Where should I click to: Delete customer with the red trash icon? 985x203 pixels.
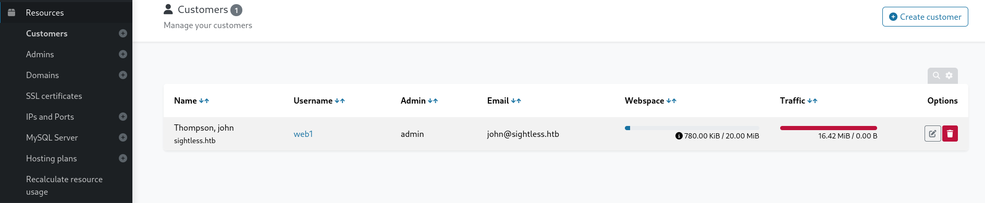(x=950, y=134)
